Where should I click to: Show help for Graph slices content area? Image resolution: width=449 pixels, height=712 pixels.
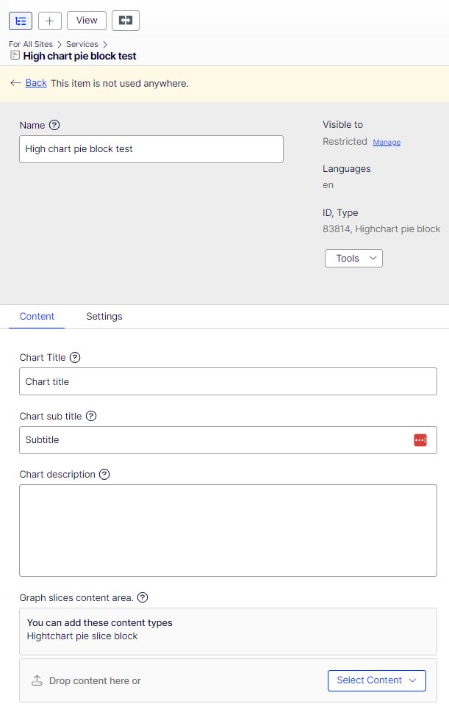pyautogui.click(x=143, y=597)
